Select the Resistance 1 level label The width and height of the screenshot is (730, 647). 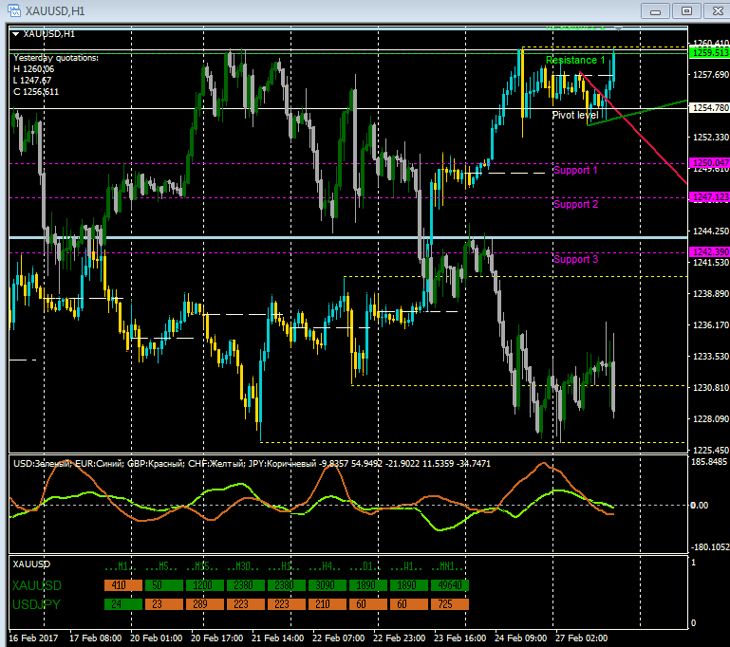[x=575, y=60]
